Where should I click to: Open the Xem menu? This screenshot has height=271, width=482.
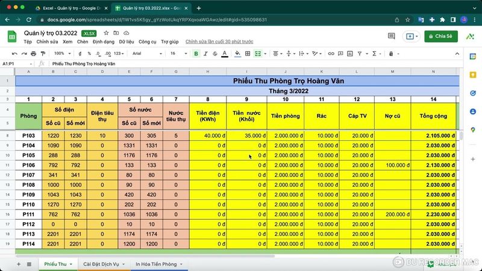click(x=67, y=42)
